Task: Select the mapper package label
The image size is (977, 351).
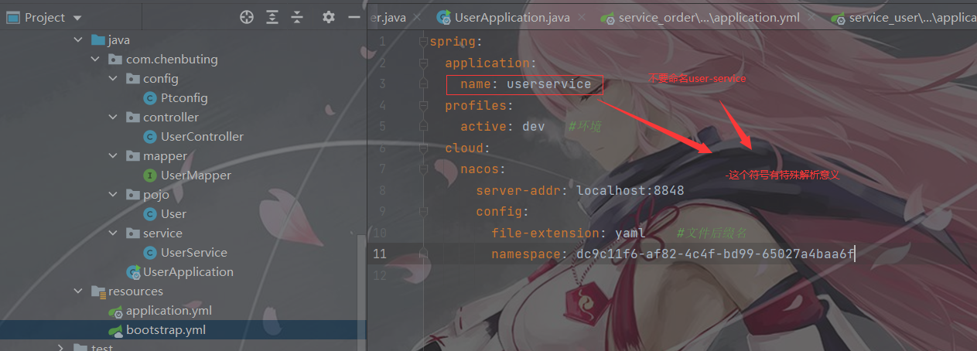Action: click(x=165, y=156)
